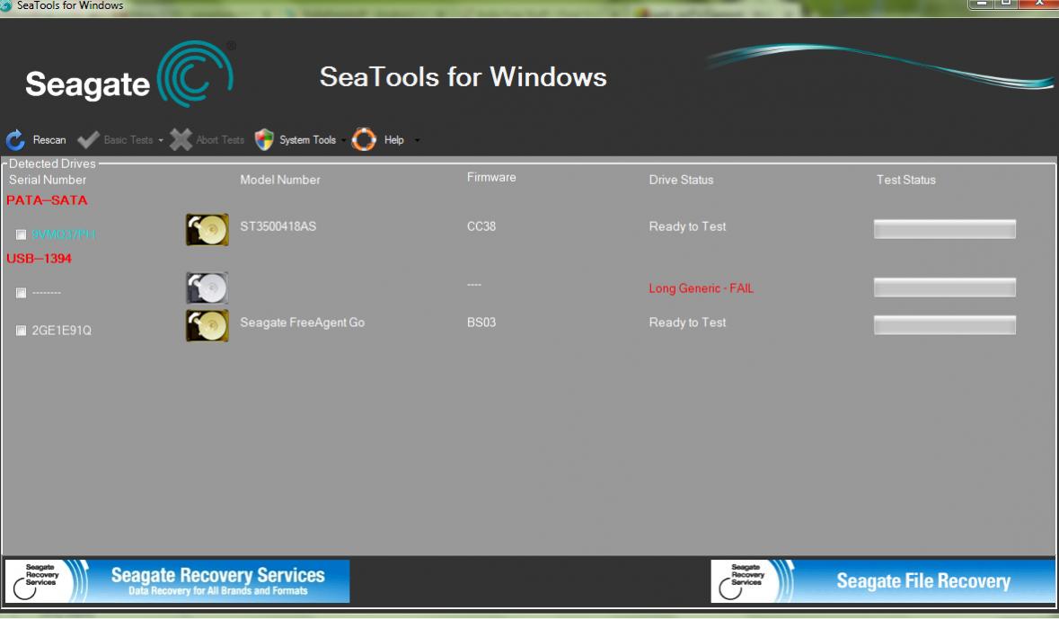Open the Seagate Recovery Services banner
Screen dimensions: 1059x619
click(177, 581)
